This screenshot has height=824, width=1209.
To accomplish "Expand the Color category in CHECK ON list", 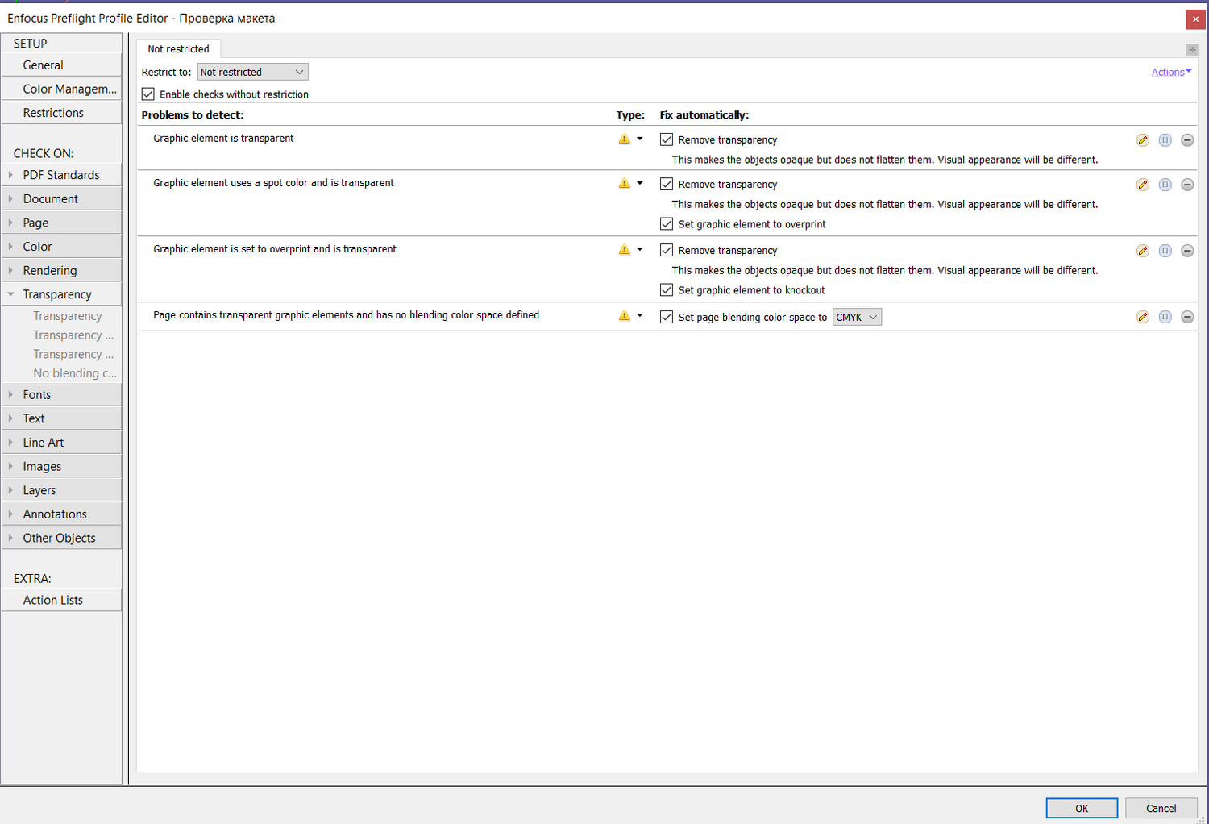I will (x=10, y=247).
